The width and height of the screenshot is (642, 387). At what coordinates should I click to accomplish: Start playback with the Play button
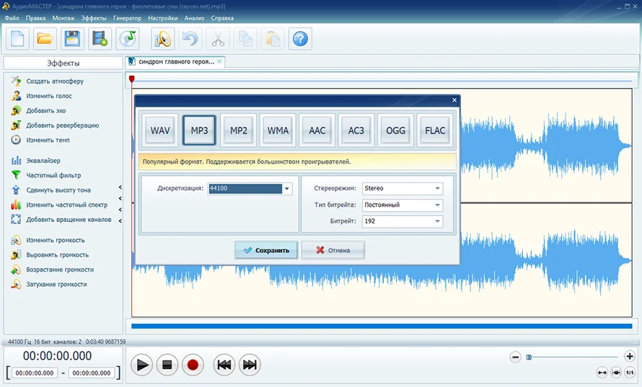tap(142, 365)
